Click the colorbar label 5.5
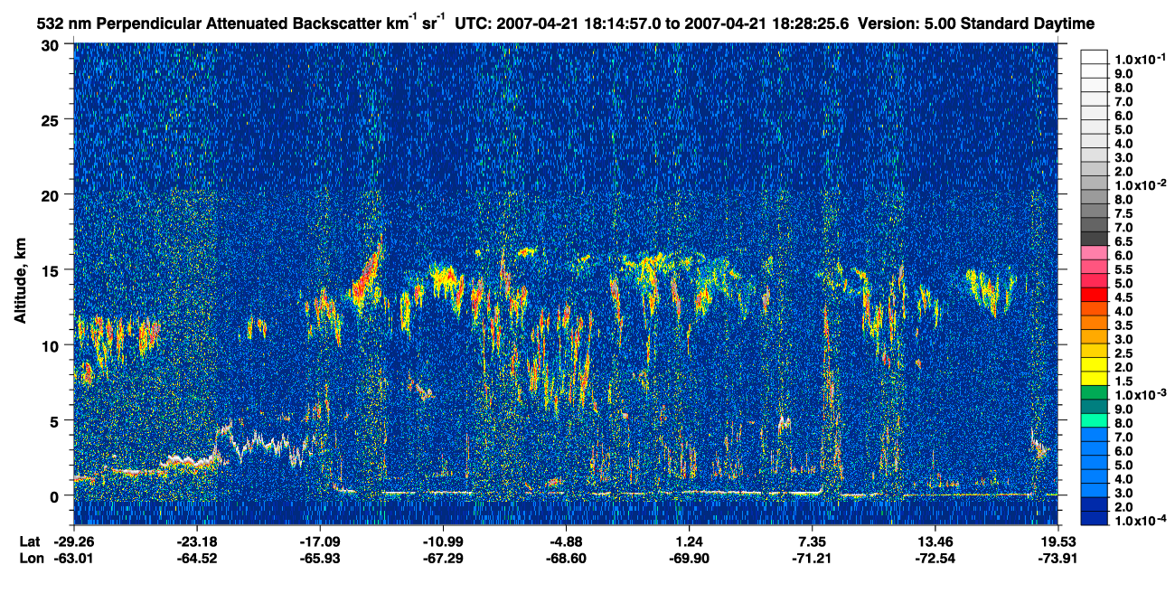 point(1123,268)
